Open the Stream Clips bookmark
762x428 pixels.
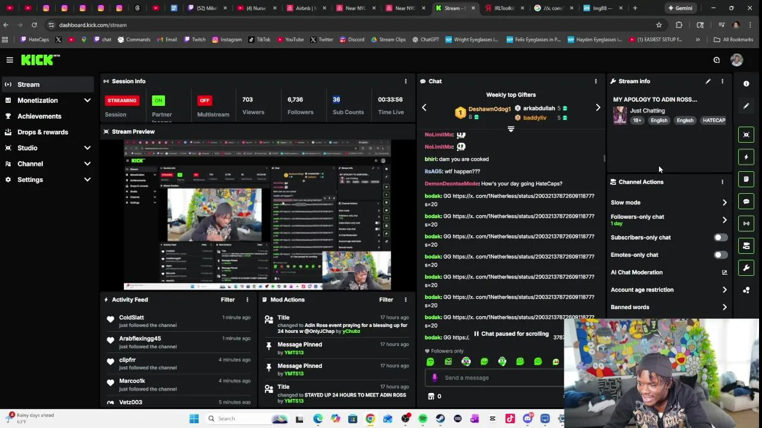pyautogui.click(x=388, y=40)
